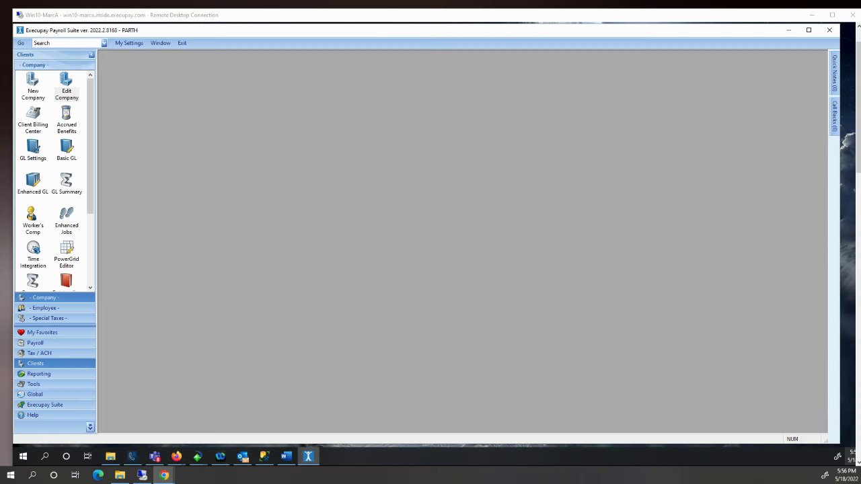The width and height of the screenshot is (861, 484).
Task: Open Worker's Comp tool
Action: (33, 221)
